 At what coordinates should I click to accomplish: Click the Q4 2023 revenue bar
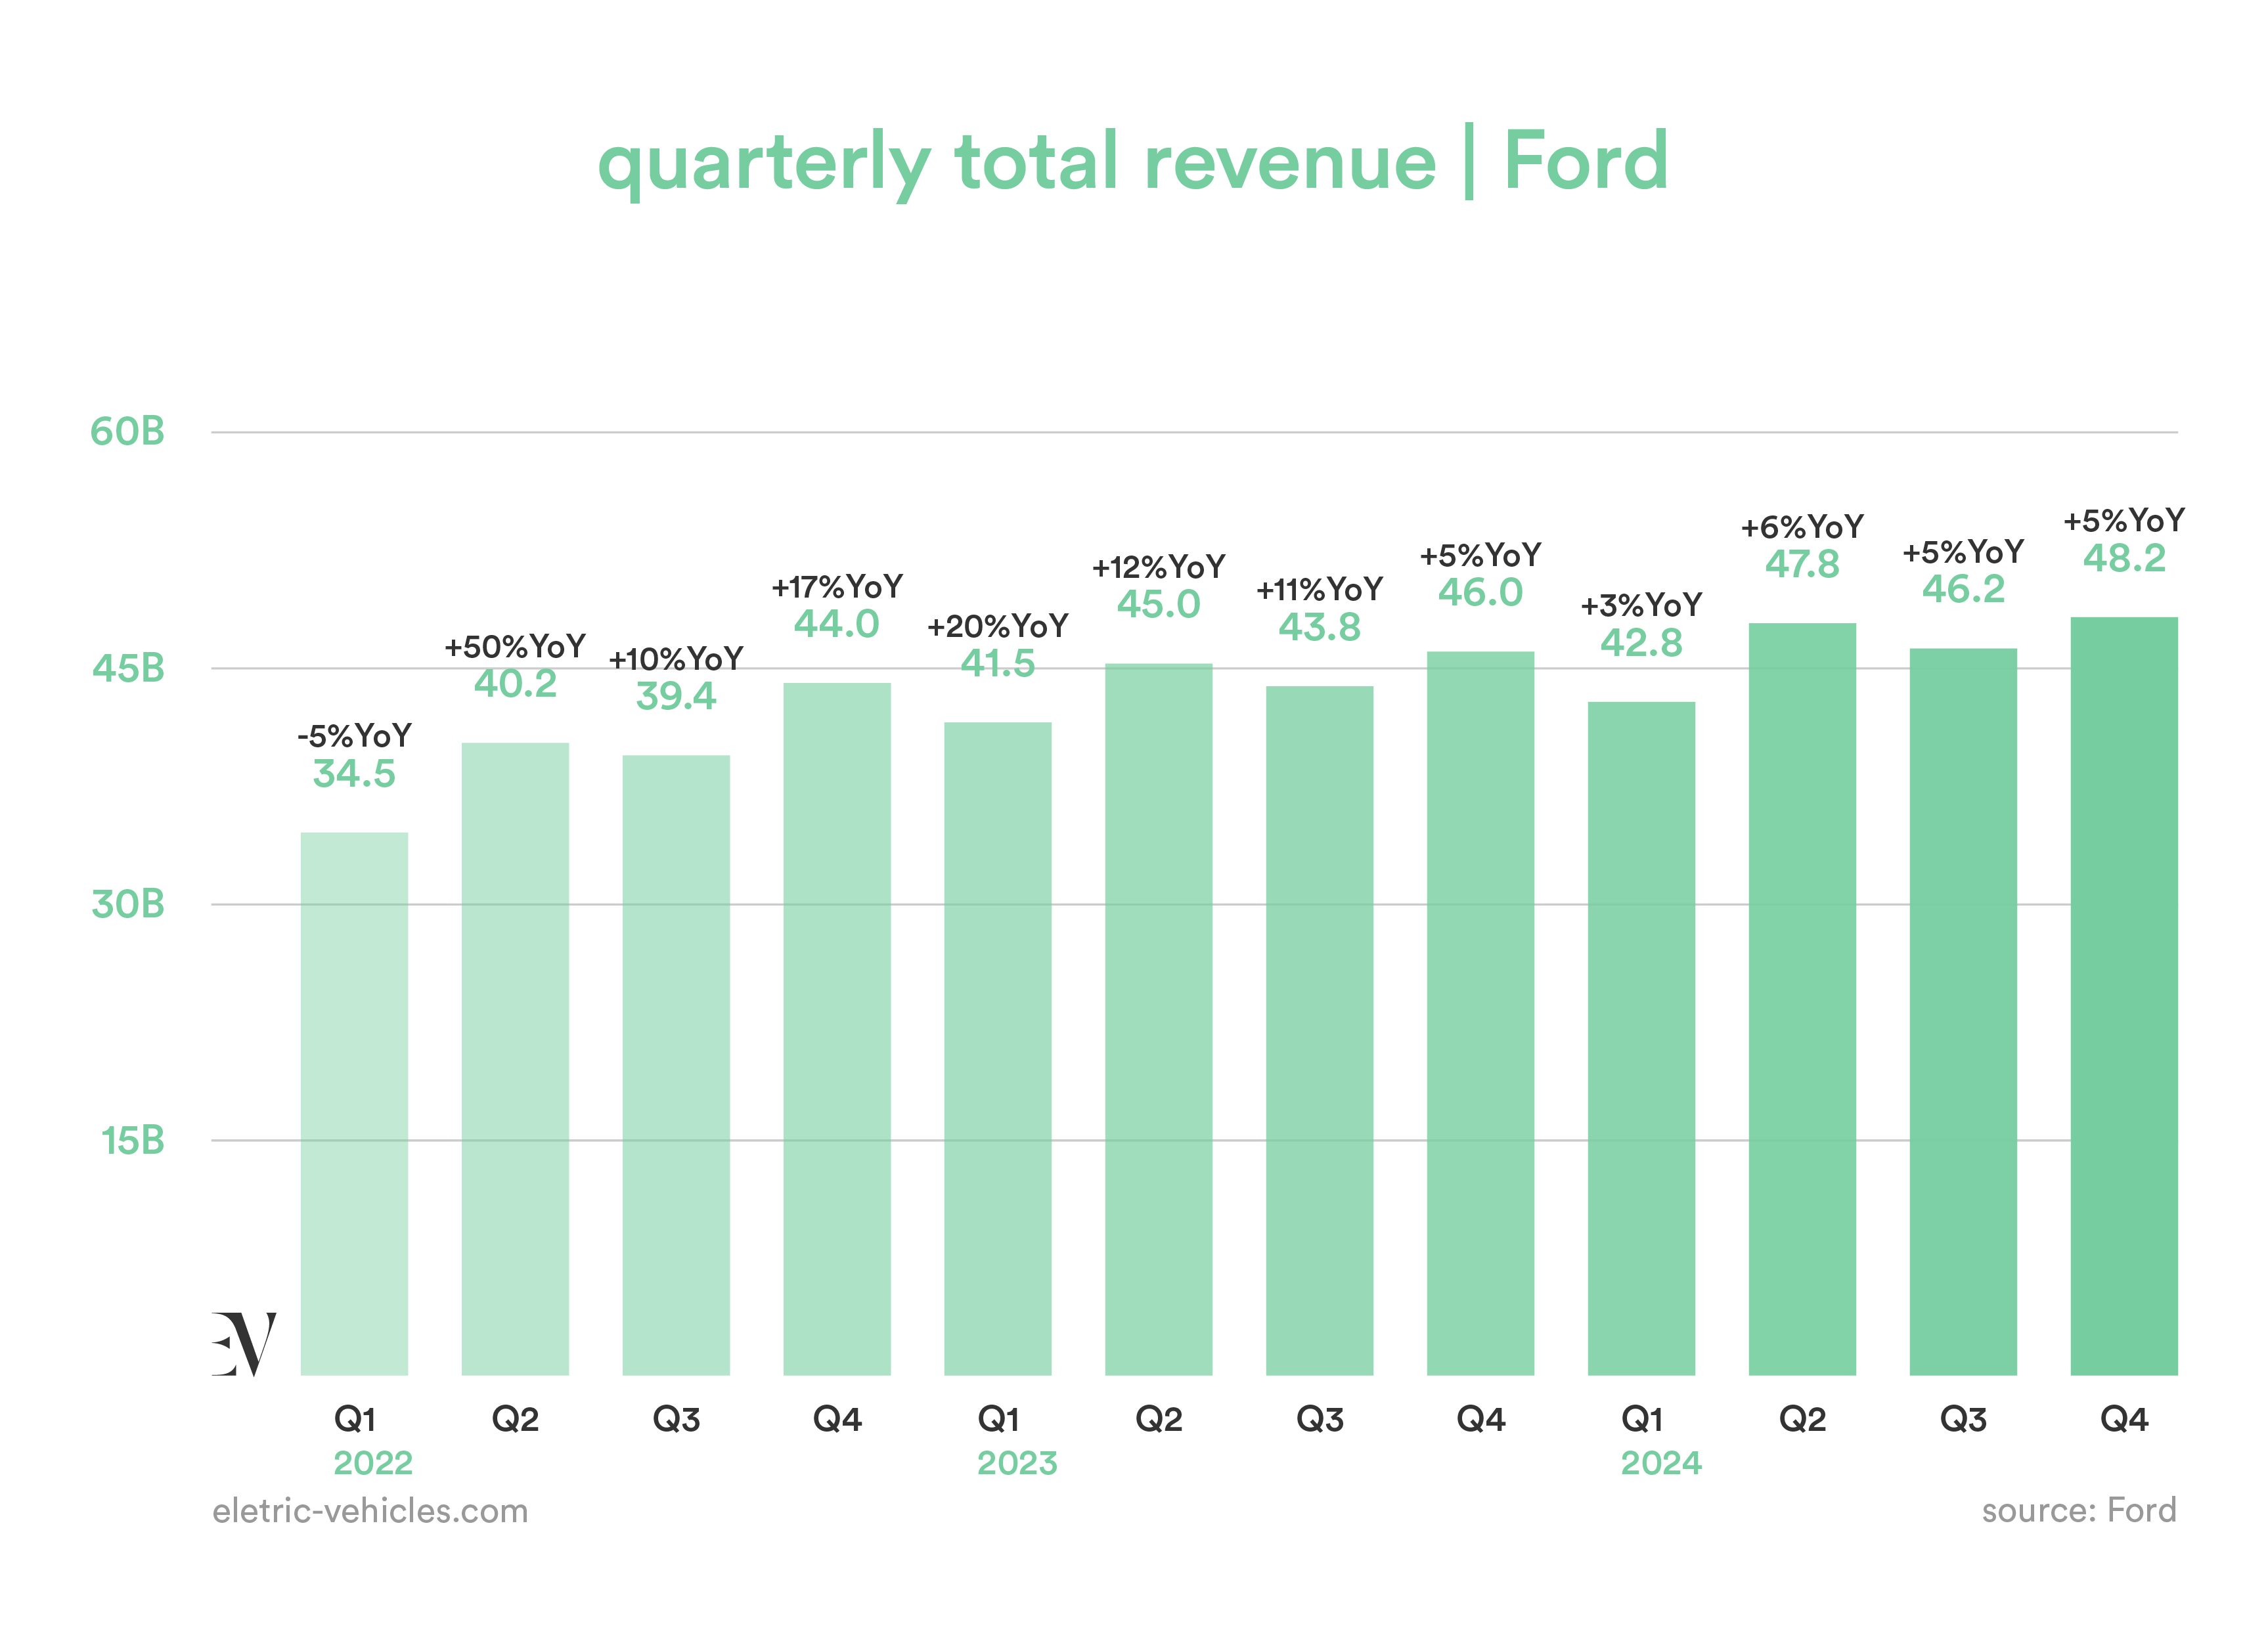pyautogui.click(x=1481, y=1014)
